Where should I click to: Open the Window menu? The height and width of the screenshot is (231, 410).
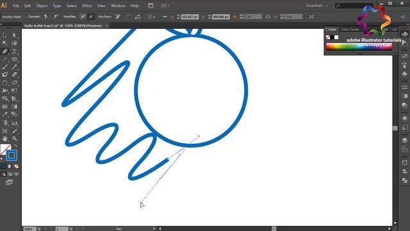118,6
